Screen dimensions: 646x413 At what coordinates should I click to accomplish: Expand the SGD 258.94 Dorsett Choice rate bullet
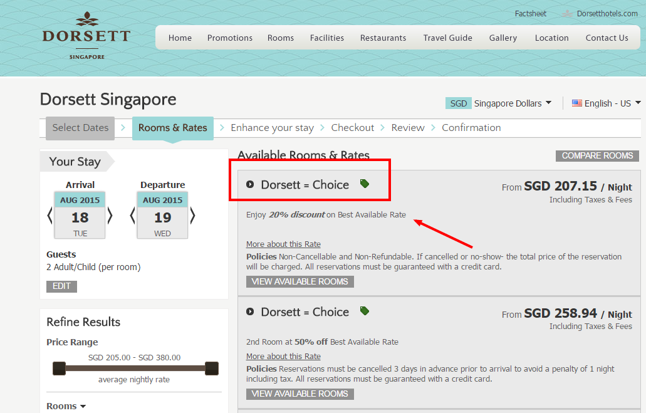pyautogui.click(x=250, y=311)
